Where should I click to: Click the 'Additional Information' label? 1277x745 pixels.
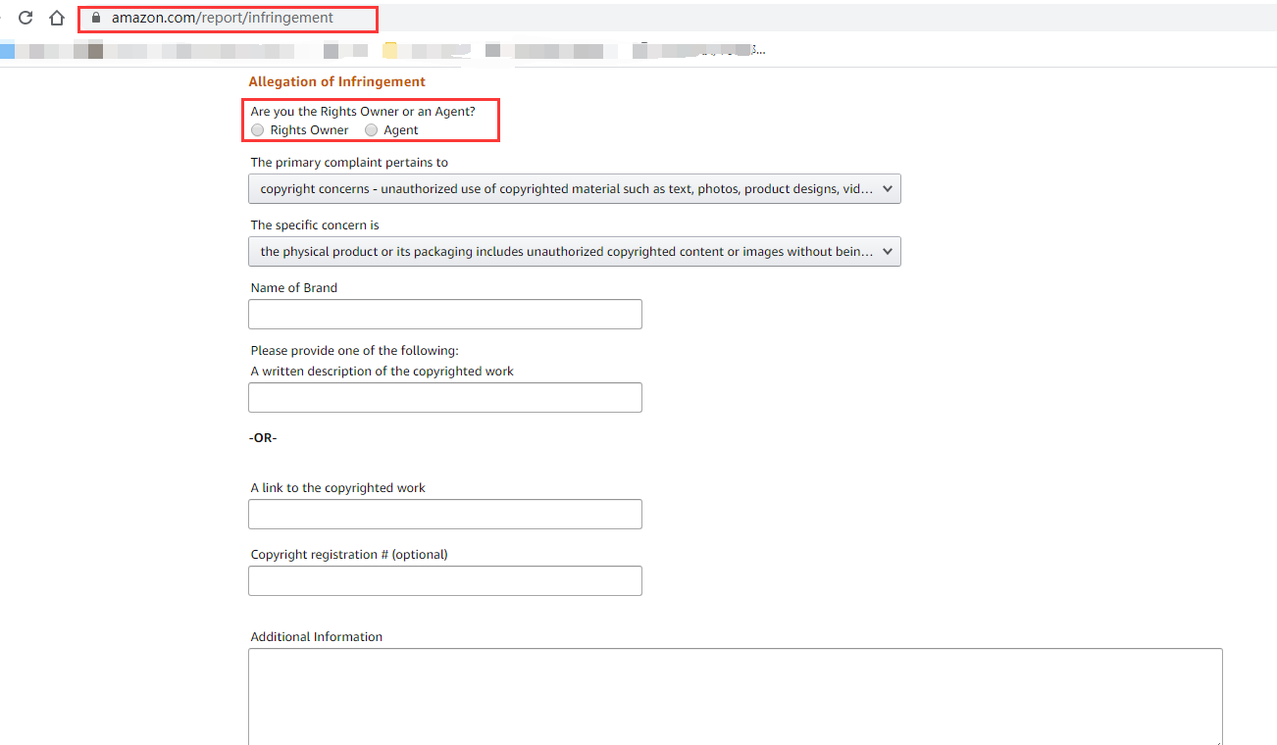pyautogui.click(x=317, y=637)
